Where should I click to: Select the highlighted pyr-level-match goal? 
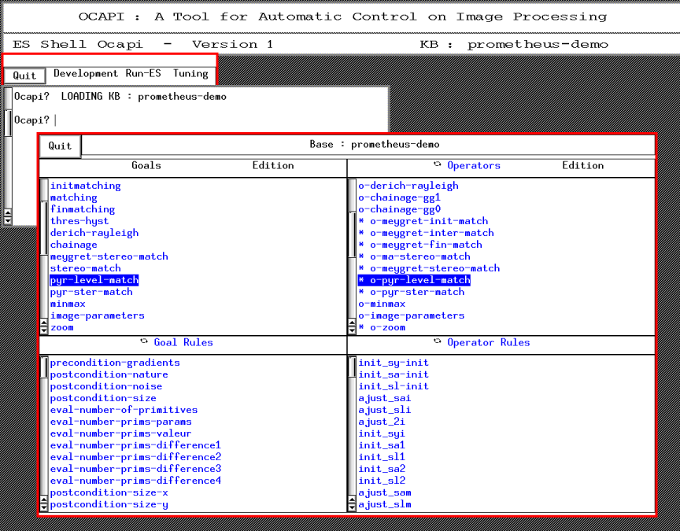coord(94,280)
